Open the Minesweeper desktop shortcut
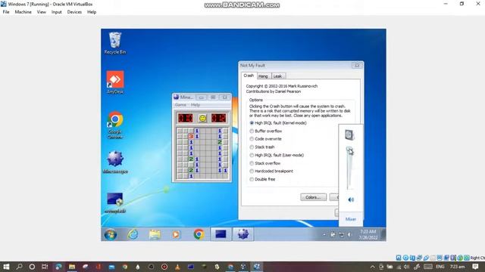Viewport: 485px width, 272px height. (115, 162)
